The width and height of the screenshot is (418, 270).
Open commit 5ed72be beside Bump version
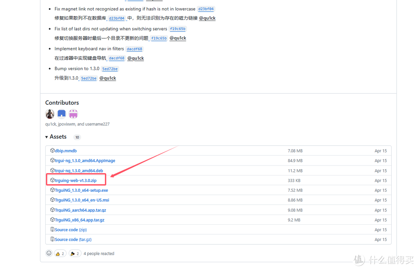[110, 69]
